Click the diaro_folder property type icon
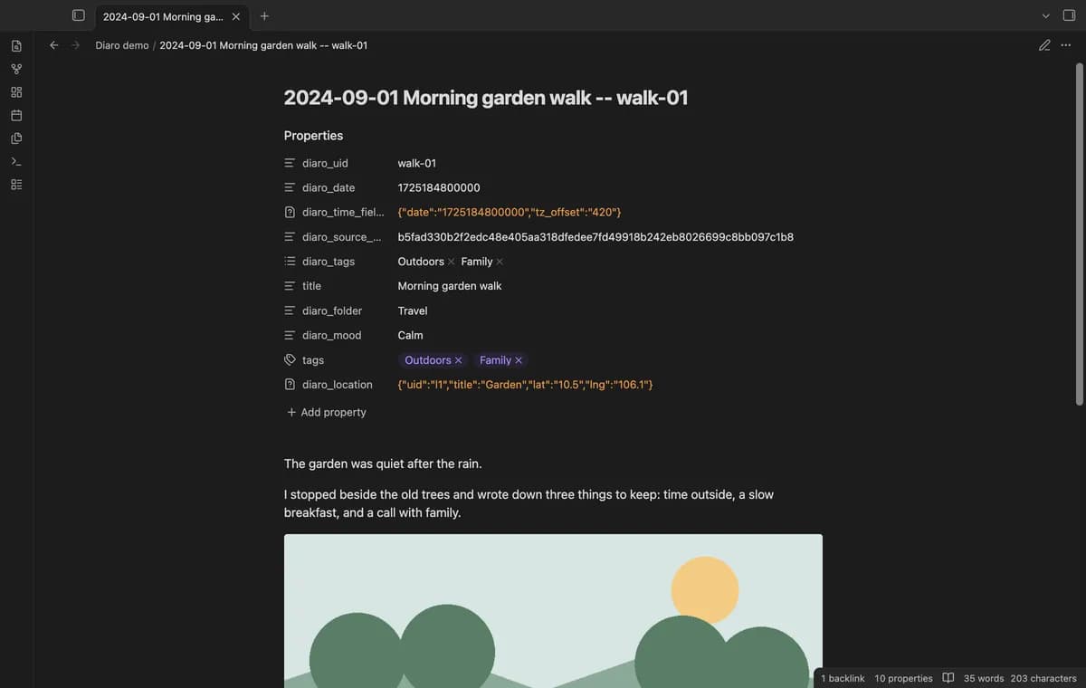This screenshot has width=1086, height=688. click(290, 311)
